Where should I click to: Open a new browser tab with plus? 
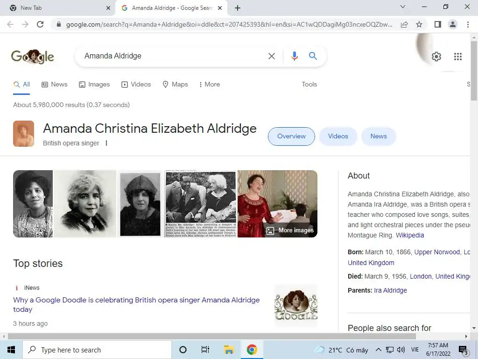point(238,8)
